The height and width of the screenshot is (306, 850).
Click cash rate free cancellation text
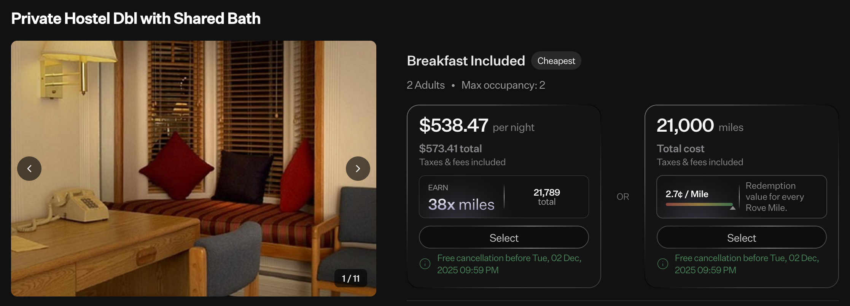(509, 264)
